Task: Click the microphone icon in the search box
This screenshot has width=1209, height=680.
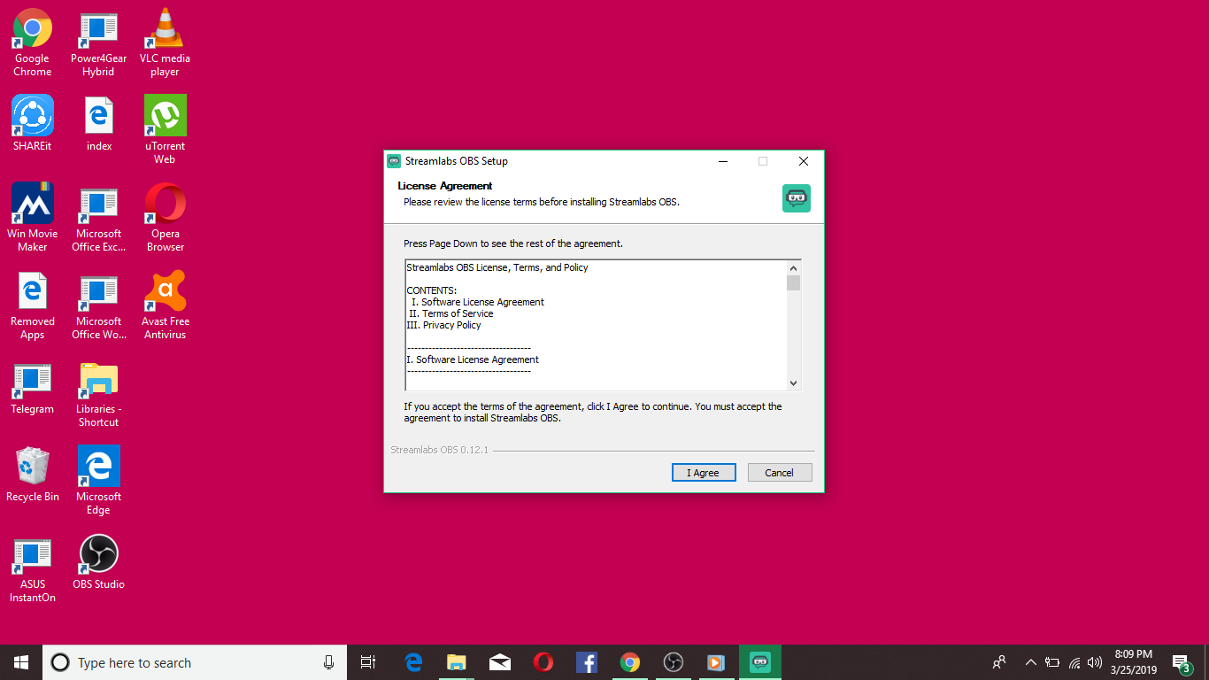Action: [x=328, y=662]
